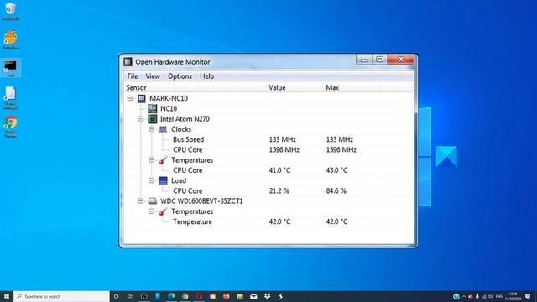This screenshot has height=302, width=537.
Task: Click the 43.0 °C max CPU temperature
Action: pos(336,170)
